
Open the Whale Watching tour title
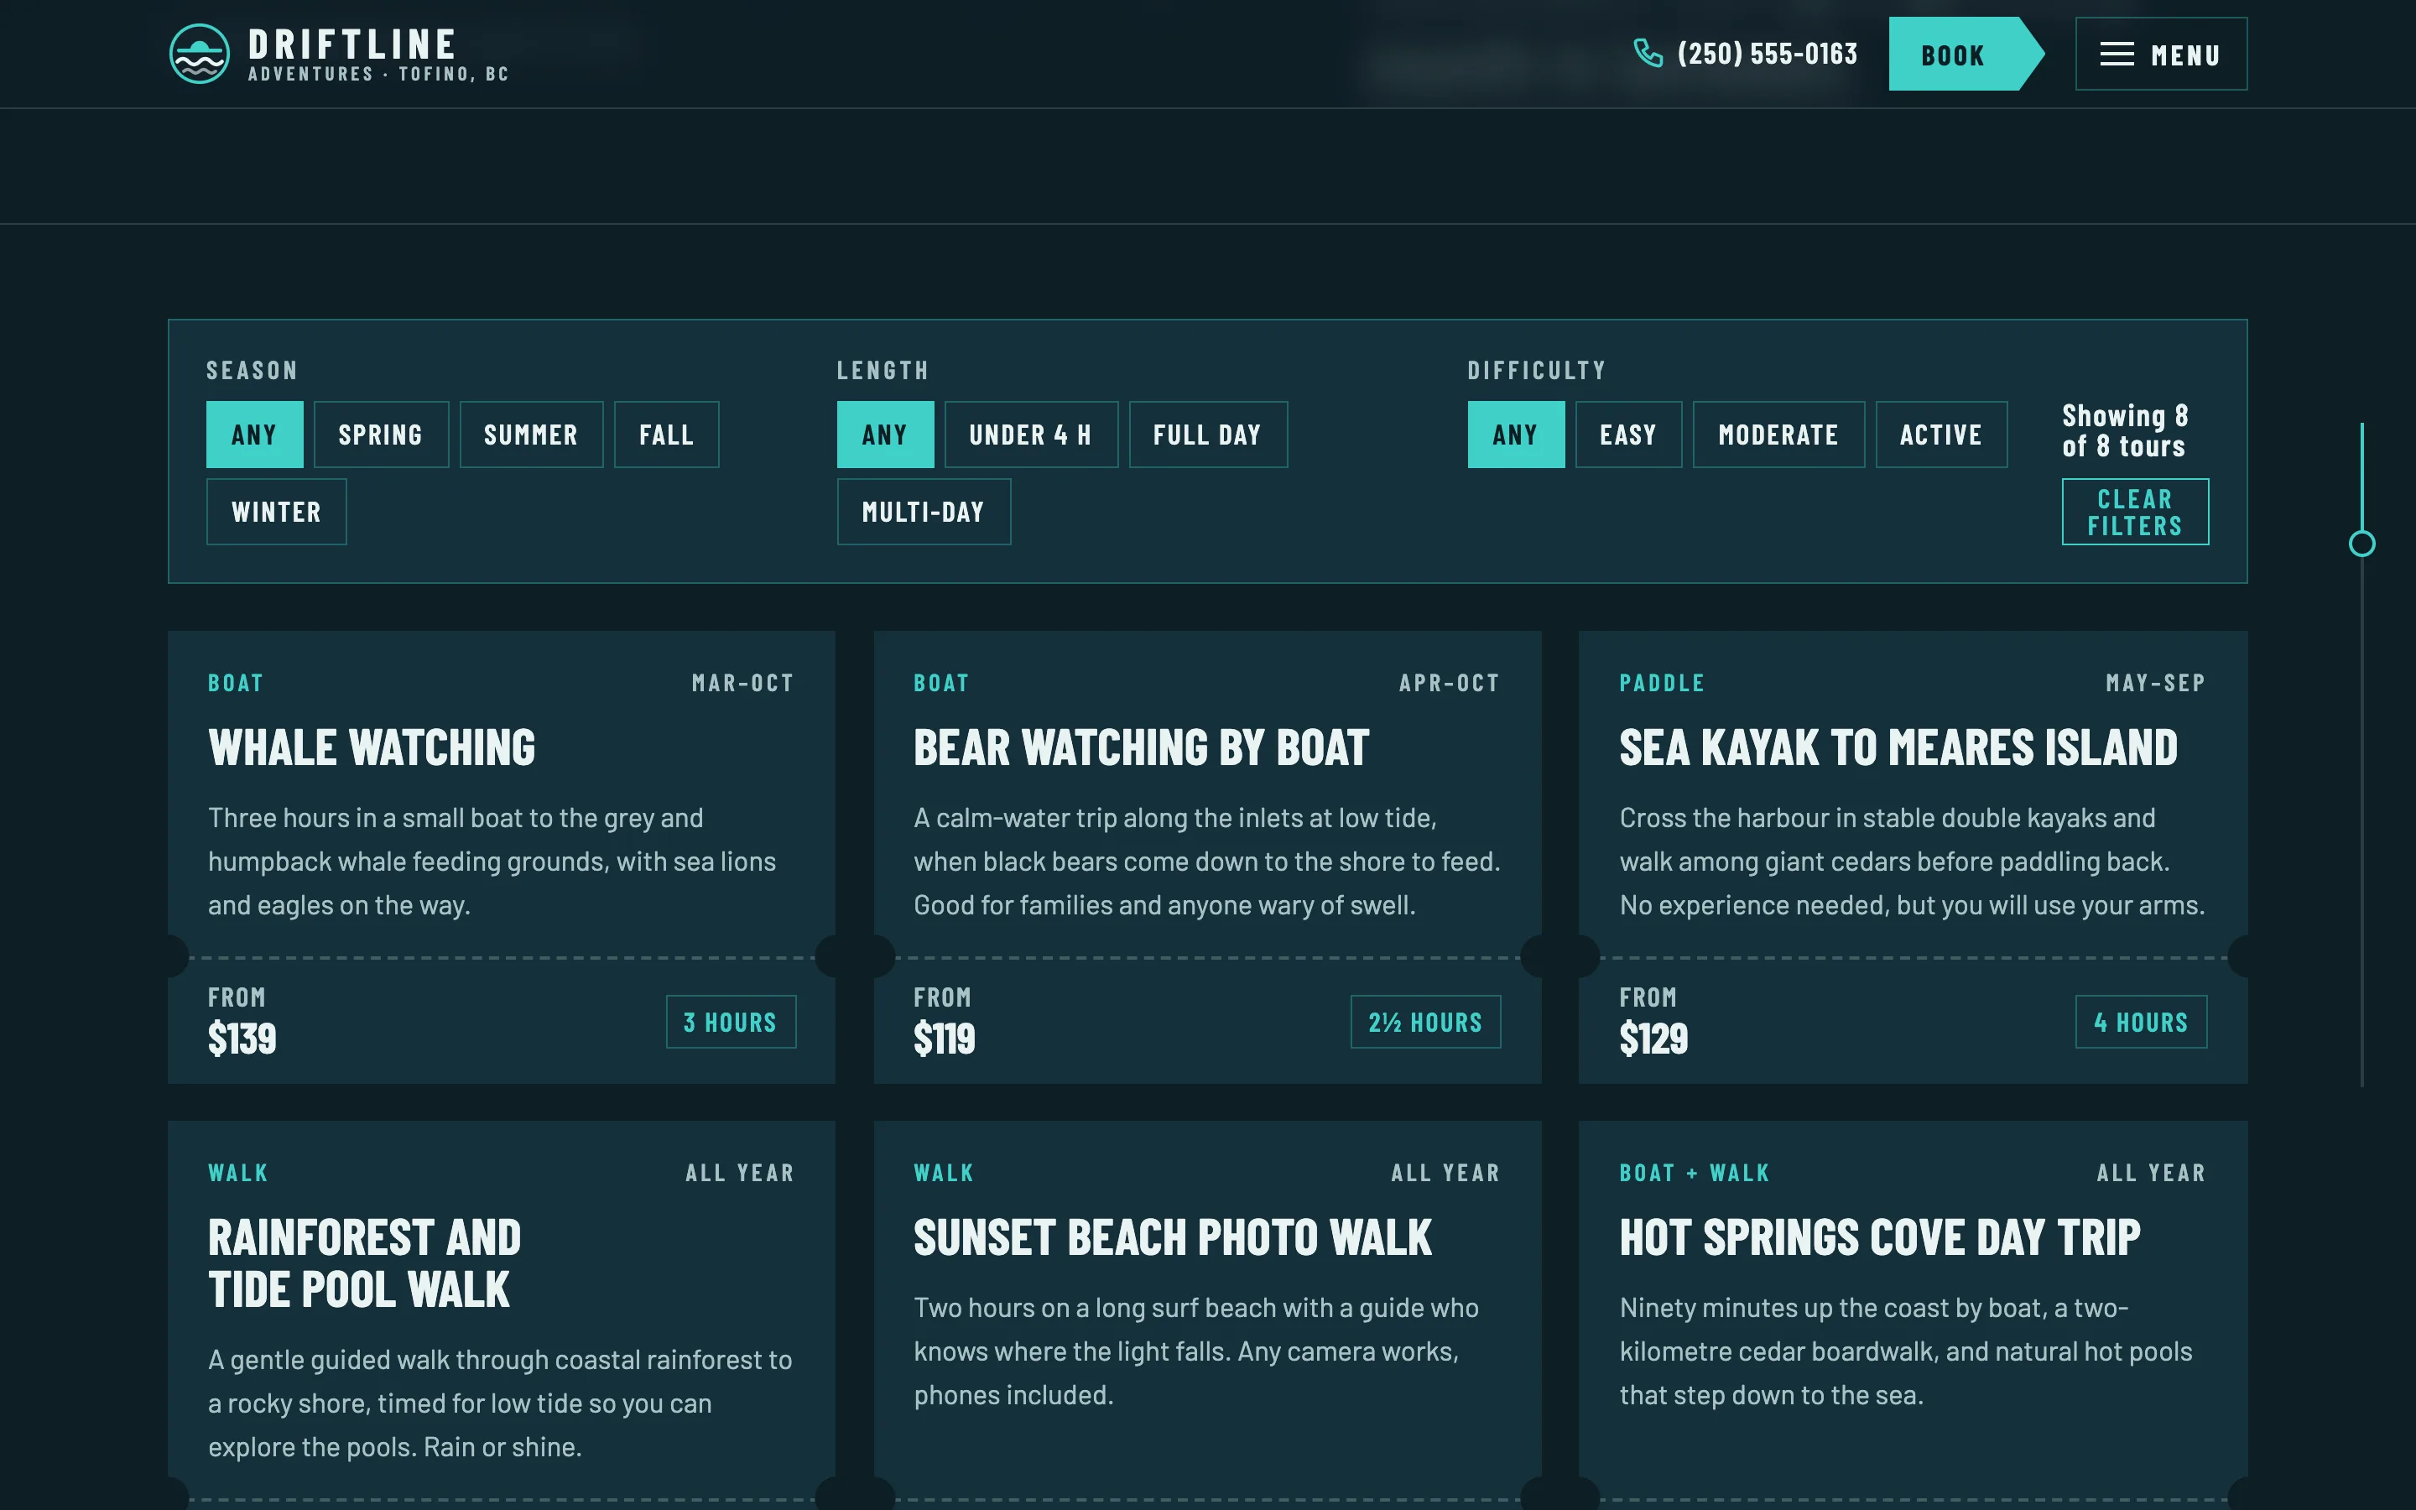click(x=372, y=748)
